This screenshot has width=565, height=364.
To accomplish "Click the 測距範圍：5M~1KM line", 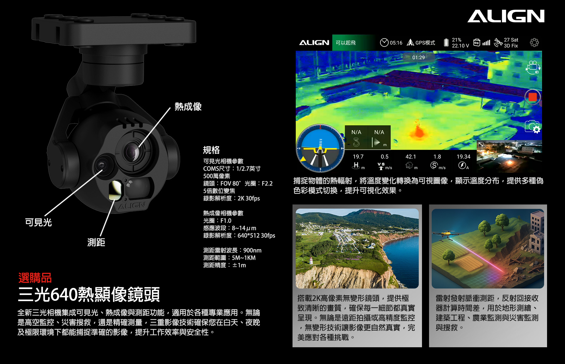I will (x=229, y=258).
